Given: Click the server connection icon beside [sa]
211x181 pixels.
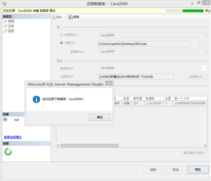Looking at the screenshot, I should 6,119.
